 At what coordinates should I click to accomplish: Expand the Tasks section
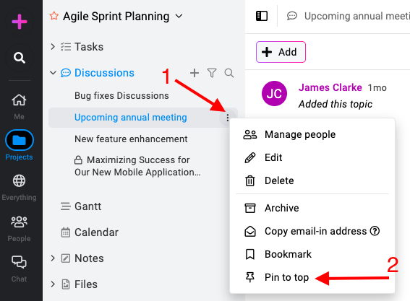point(53,47)
